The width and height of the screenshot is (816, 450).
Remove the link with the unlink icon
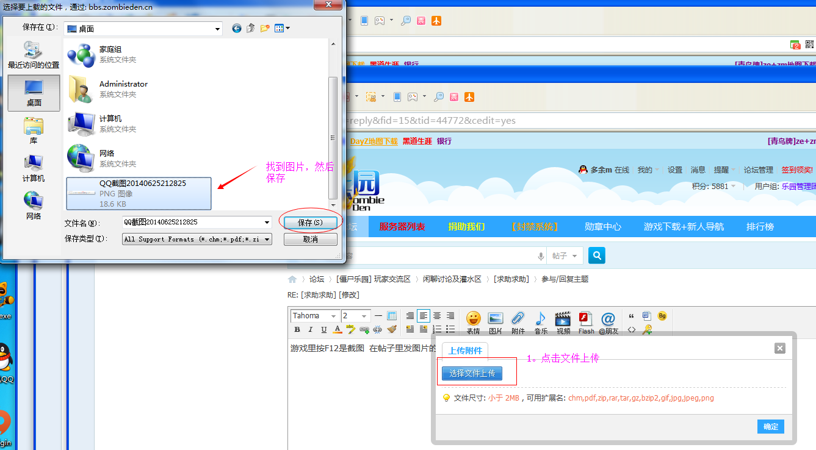[x=378, y=329]
